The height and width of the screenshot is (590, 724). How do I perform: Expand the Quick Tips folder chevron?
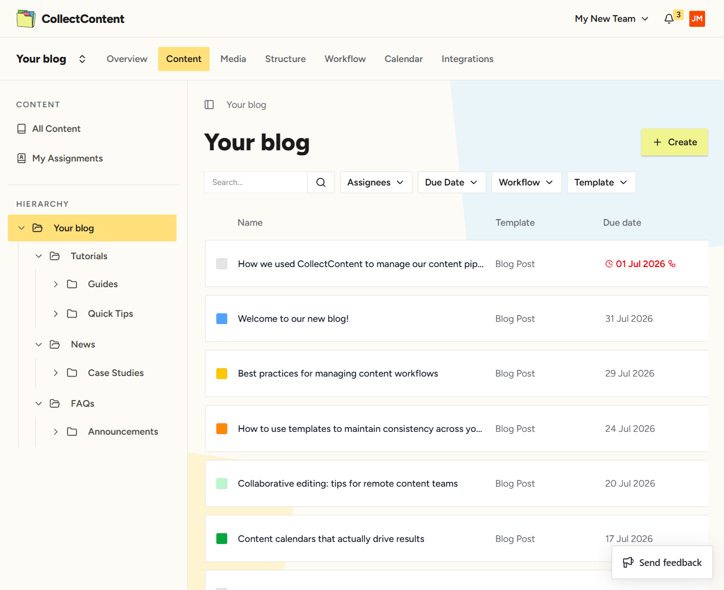click(56, 313)
